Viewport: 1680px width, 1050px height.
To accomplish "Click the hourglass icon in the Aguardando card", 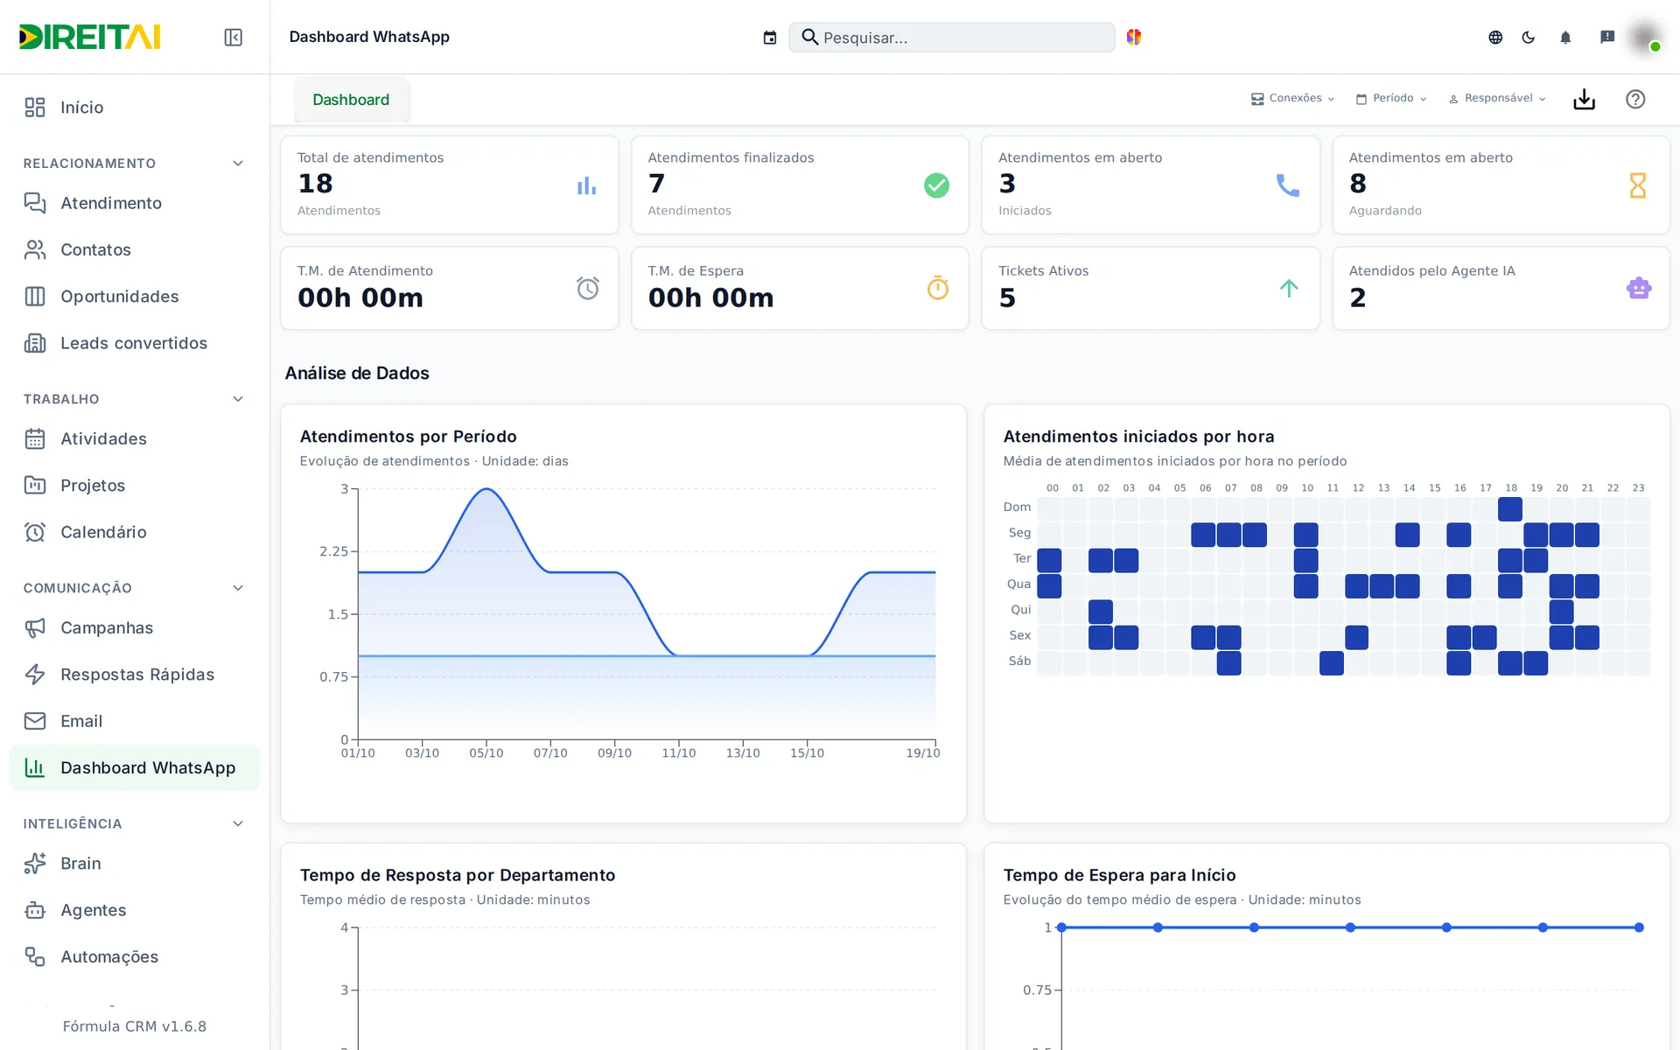I will tap(1638, 185).
